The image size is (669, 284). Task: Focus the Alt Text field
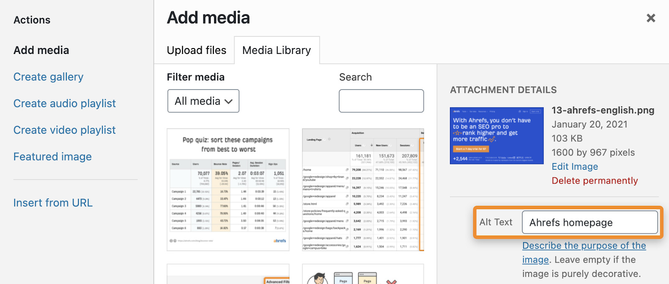tap(589, 222)
